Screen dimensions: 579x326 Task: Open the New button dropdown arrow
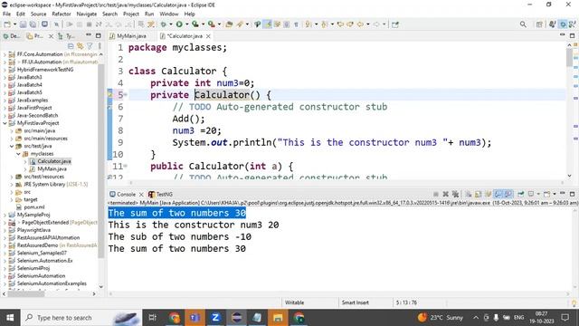pos(14,24)
